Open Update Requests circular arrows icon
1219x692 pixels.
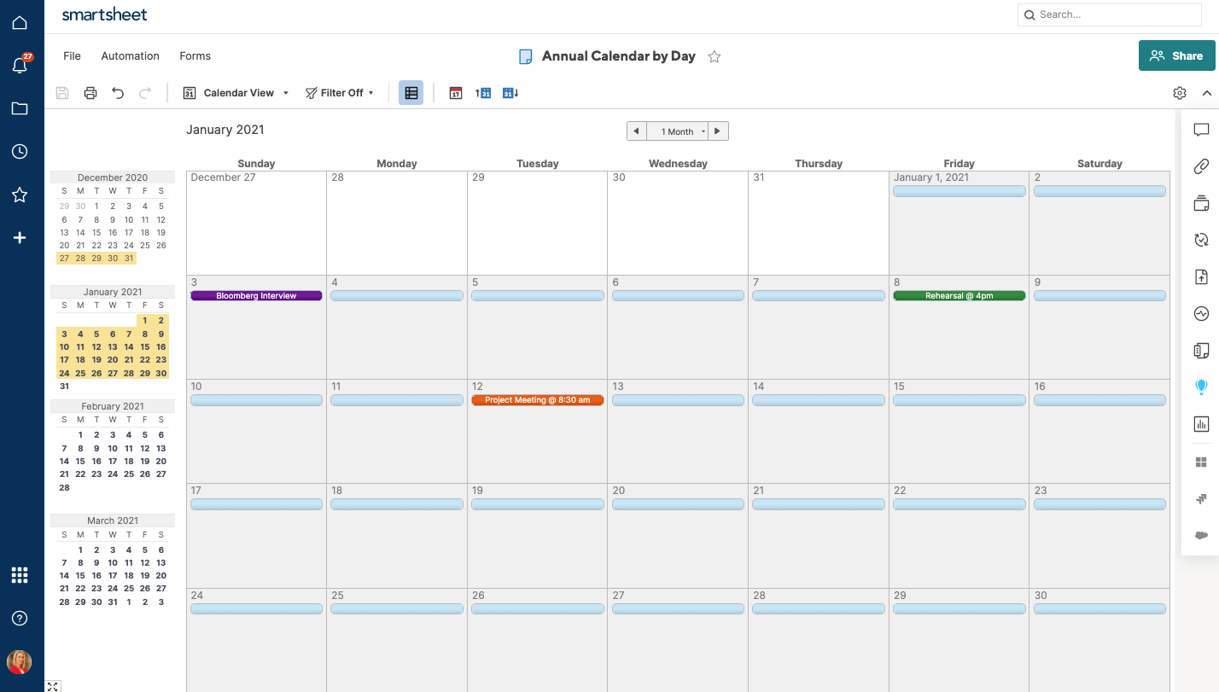pyautogui.click(x=1201, y=240)
